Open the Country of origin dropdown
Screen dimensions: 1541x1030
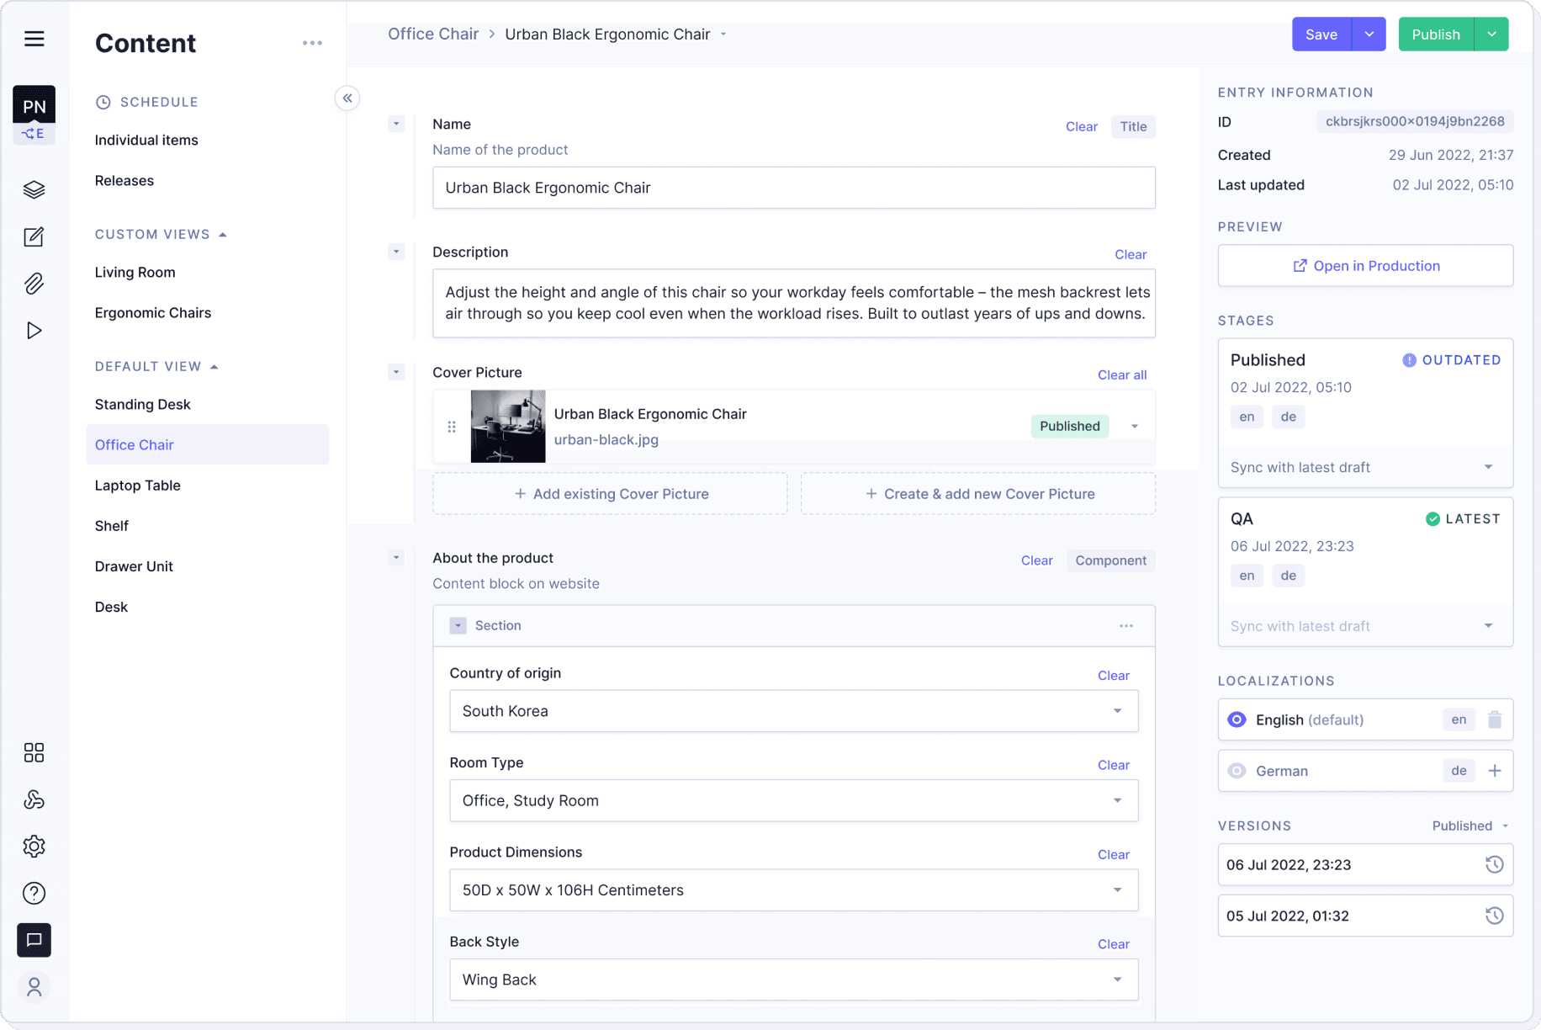[793, 711]
